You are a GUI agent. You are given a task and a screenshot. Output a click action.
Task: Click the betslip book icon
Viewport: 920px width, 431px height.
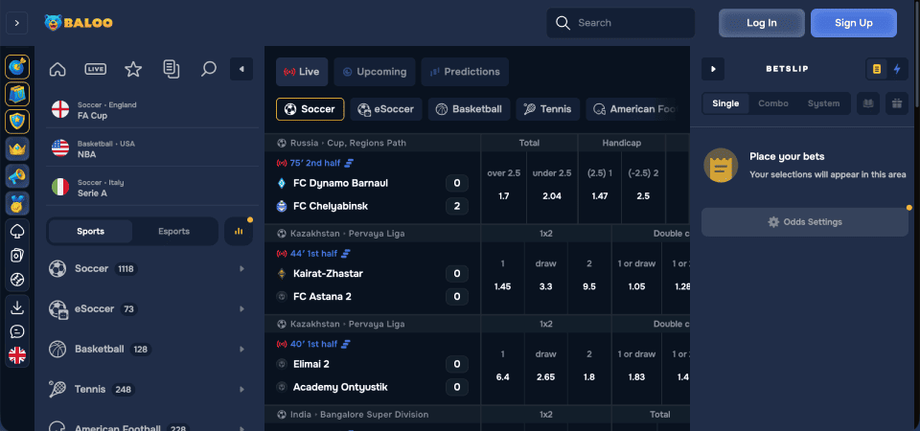[x=868, y=103]
